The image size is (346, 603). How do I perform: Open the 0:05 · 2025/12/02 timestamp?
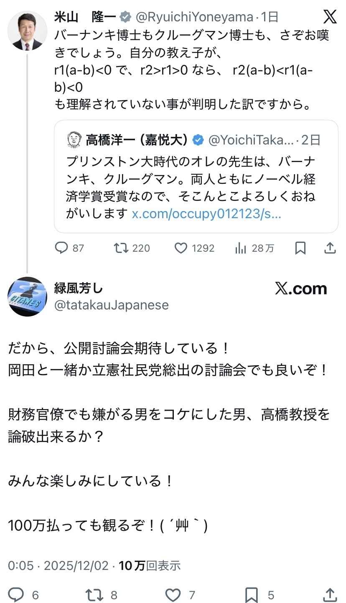58,566
